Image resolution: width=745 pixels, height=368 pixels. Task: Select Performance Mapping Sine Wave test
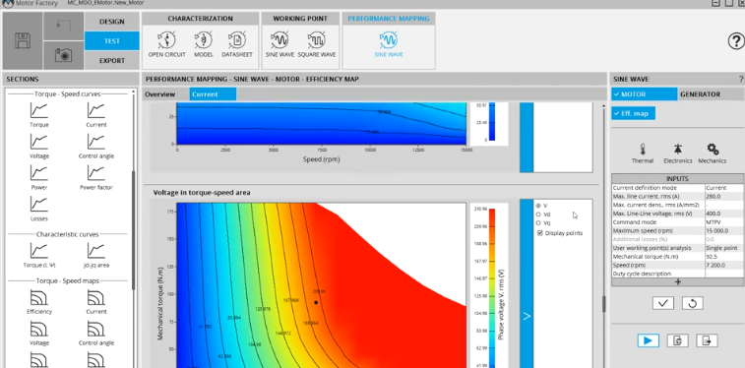click(389, 44)
